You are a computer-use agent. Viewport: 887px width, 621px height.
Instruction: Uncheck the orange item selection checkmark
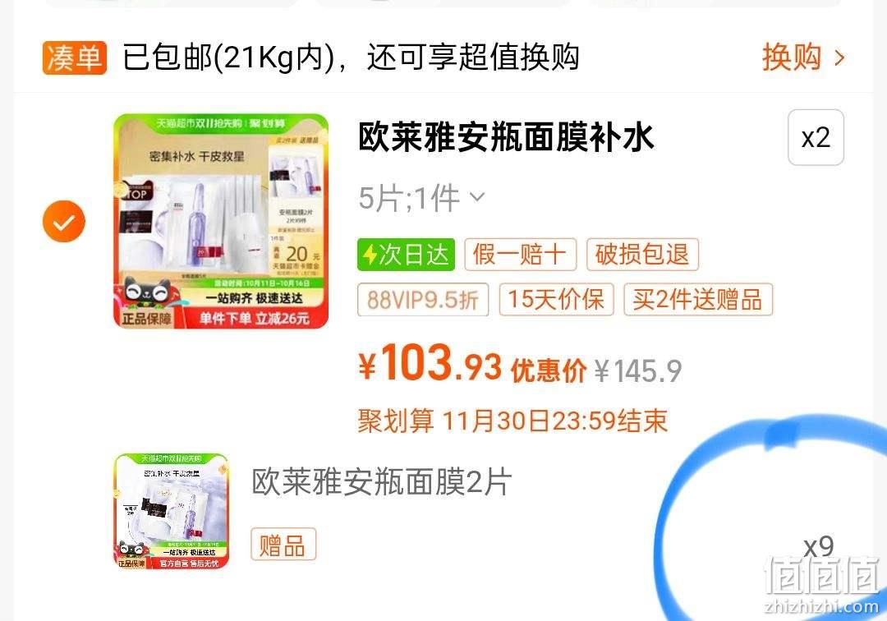(64, 221)
